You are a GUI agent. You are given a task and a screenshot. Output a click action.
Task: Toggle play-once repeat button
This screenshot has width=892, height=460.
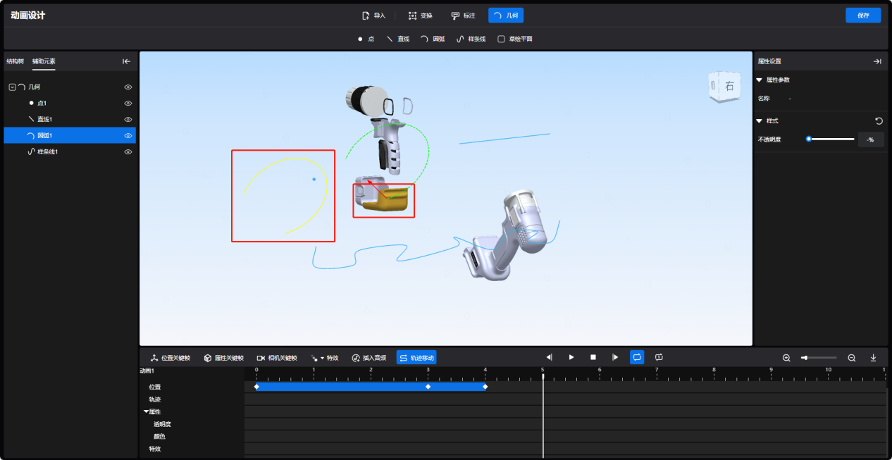point(659,358)
